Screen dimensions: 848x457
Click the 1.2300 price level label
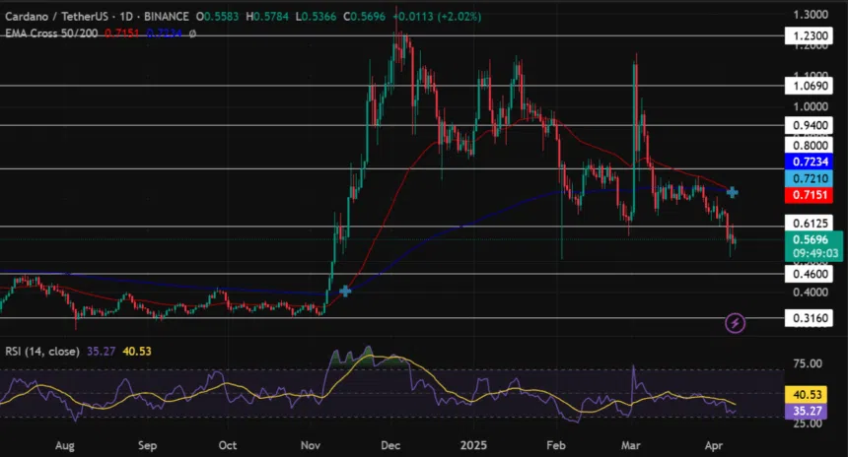pos(810,35)
